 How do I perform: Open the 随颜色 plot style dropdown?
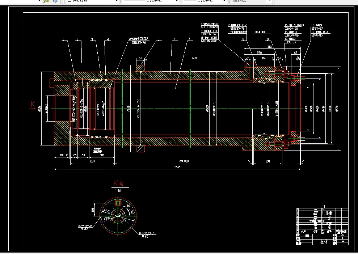click(251, 1)
